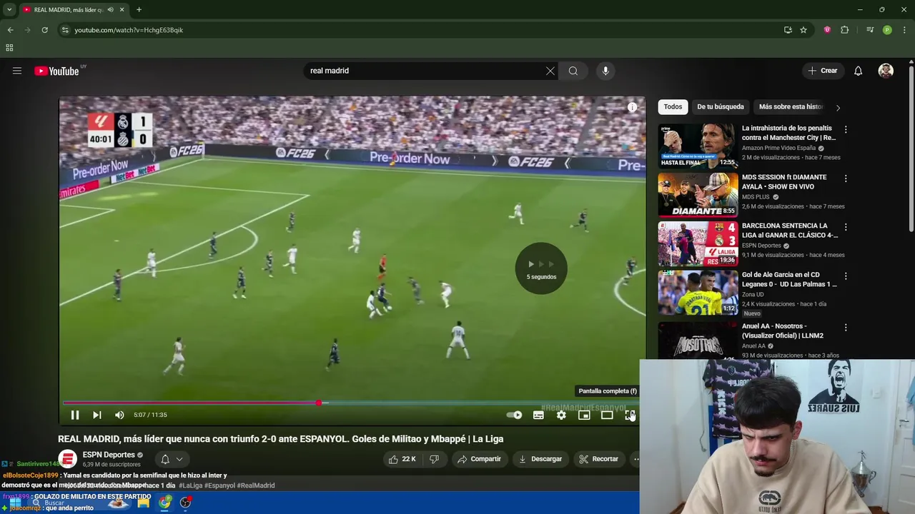Viewport: 915px width, 514px height.
Task: Open options for 'MDS SESSION ft DIAMANTE' video
Action: [846, 178]
